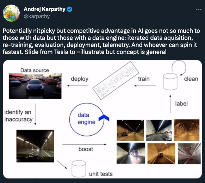This screenshot has height=183, width=205.
Task: Click the database cylinder next to clean
Action: coord(170,82)
